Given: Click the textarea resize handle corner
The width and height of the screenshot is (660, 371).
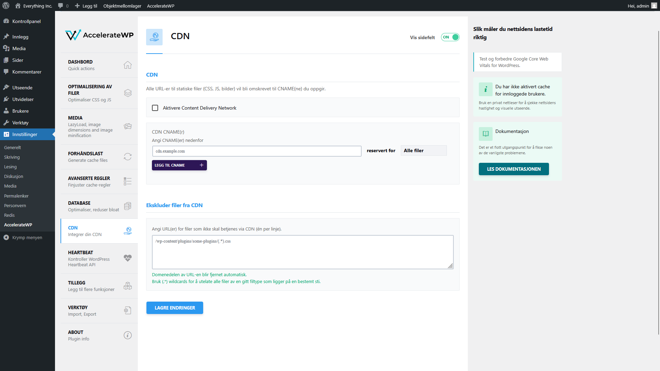Looking at the screenshot, I should pos(450,266).
